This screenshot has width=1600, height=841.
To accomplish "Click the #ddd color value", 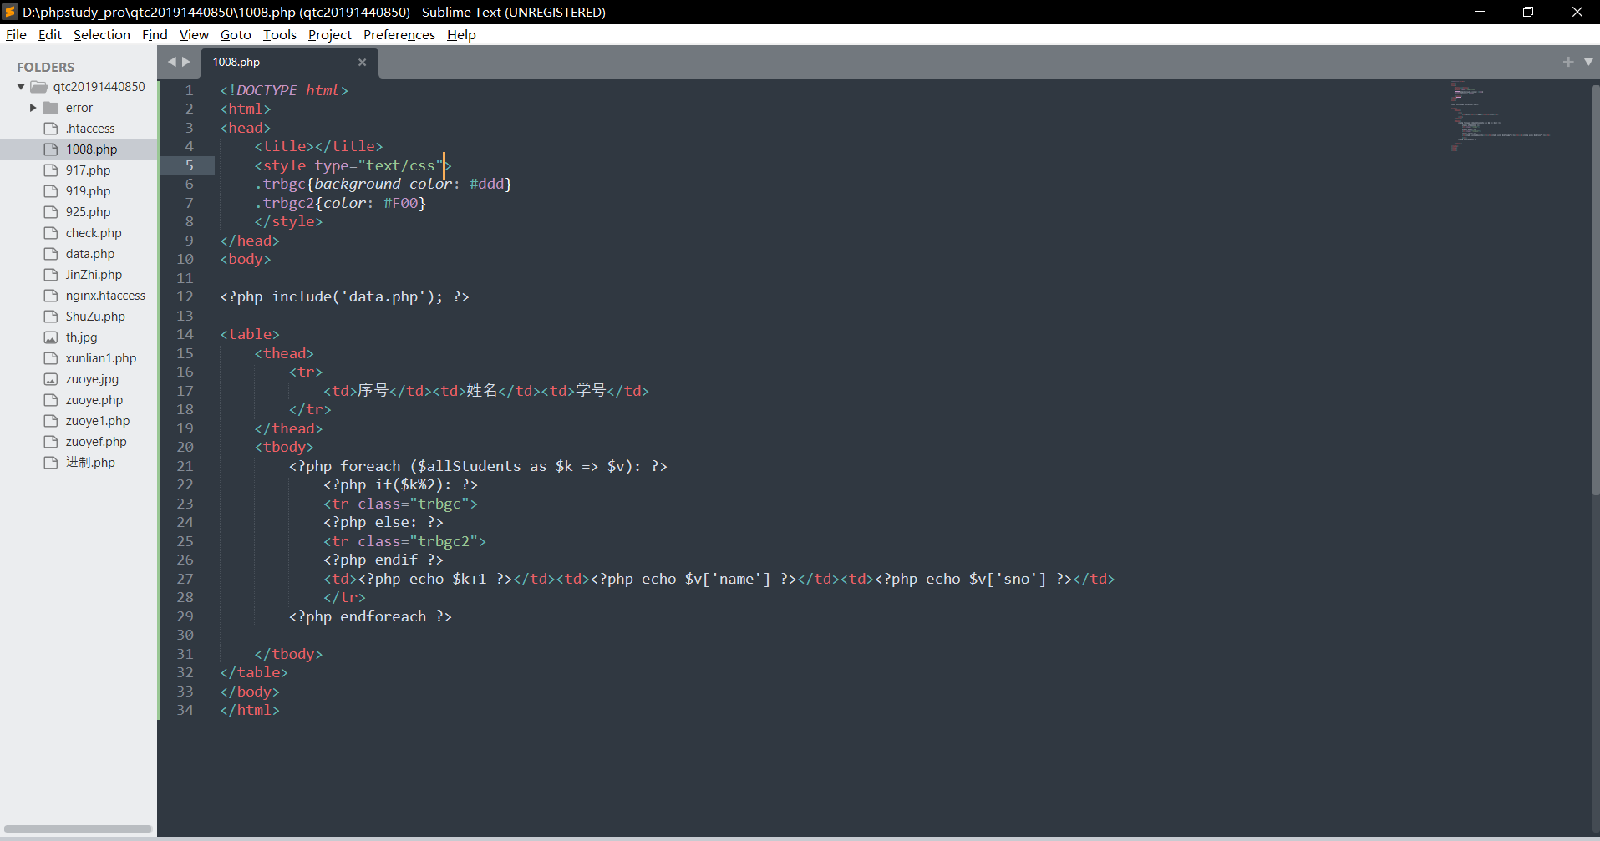I will (x=486, y=184).
